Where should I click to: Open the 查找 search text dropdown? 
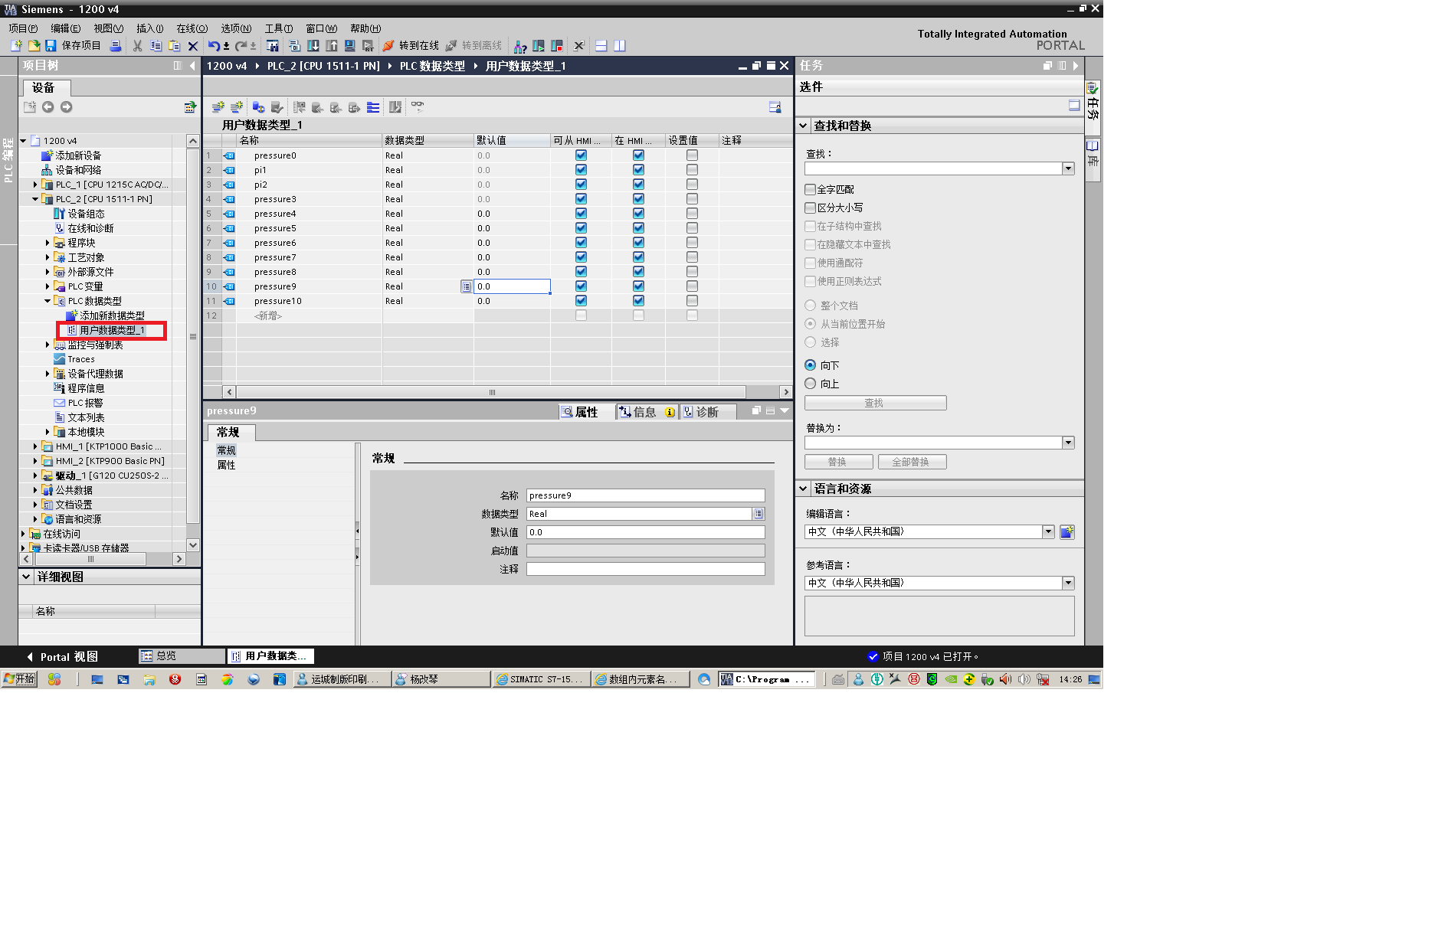[x=1068, y=168]
